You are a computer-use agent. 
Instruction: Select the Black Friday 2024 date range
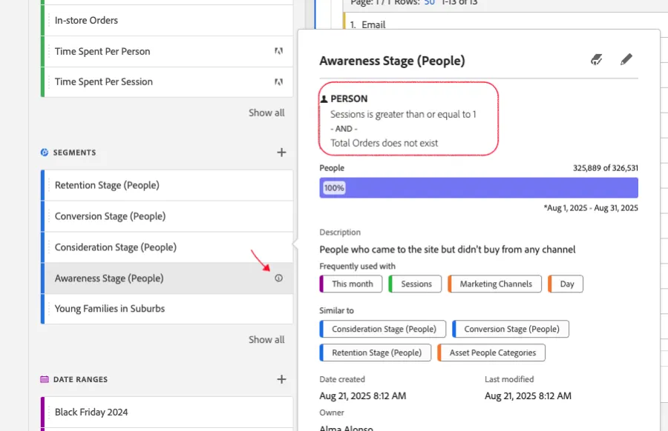167,412
